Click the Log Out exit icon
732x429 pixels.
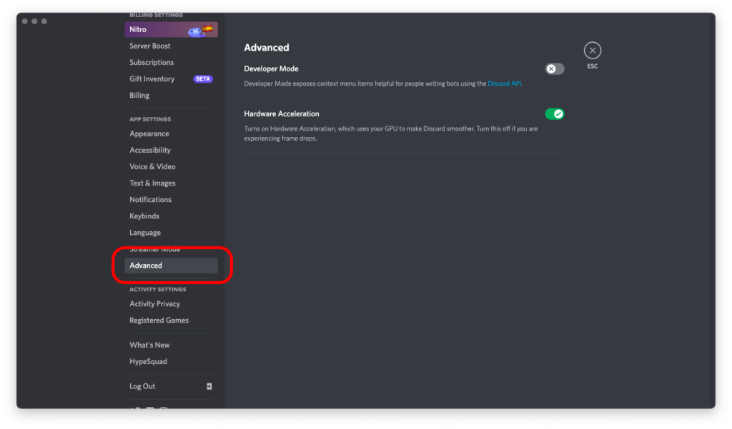point(209,386)
